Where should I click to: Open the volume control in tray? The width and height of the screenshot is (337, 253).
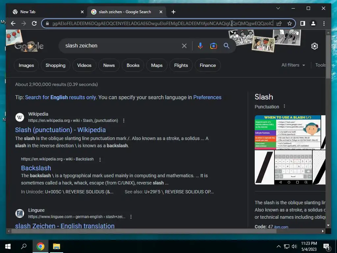294,246
